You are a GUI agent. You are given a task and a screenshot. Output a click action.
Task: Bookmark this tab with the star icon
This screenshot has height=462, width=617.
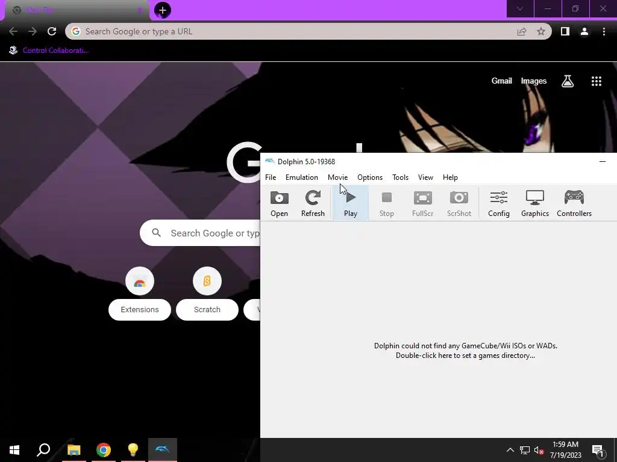(541, 31)
